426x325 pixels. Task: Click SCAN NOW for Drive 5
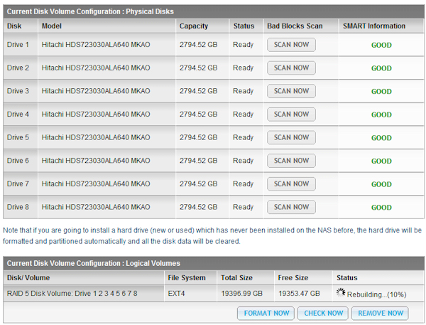click(x=291, y=137)
